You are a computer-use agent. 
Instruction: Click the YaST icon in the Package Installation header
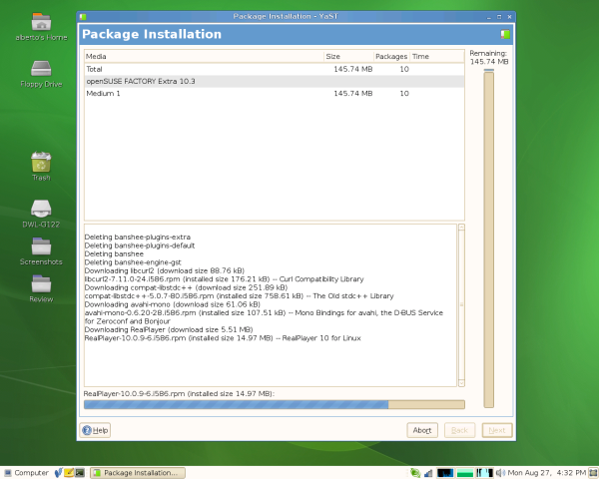[x=505, y=34]
